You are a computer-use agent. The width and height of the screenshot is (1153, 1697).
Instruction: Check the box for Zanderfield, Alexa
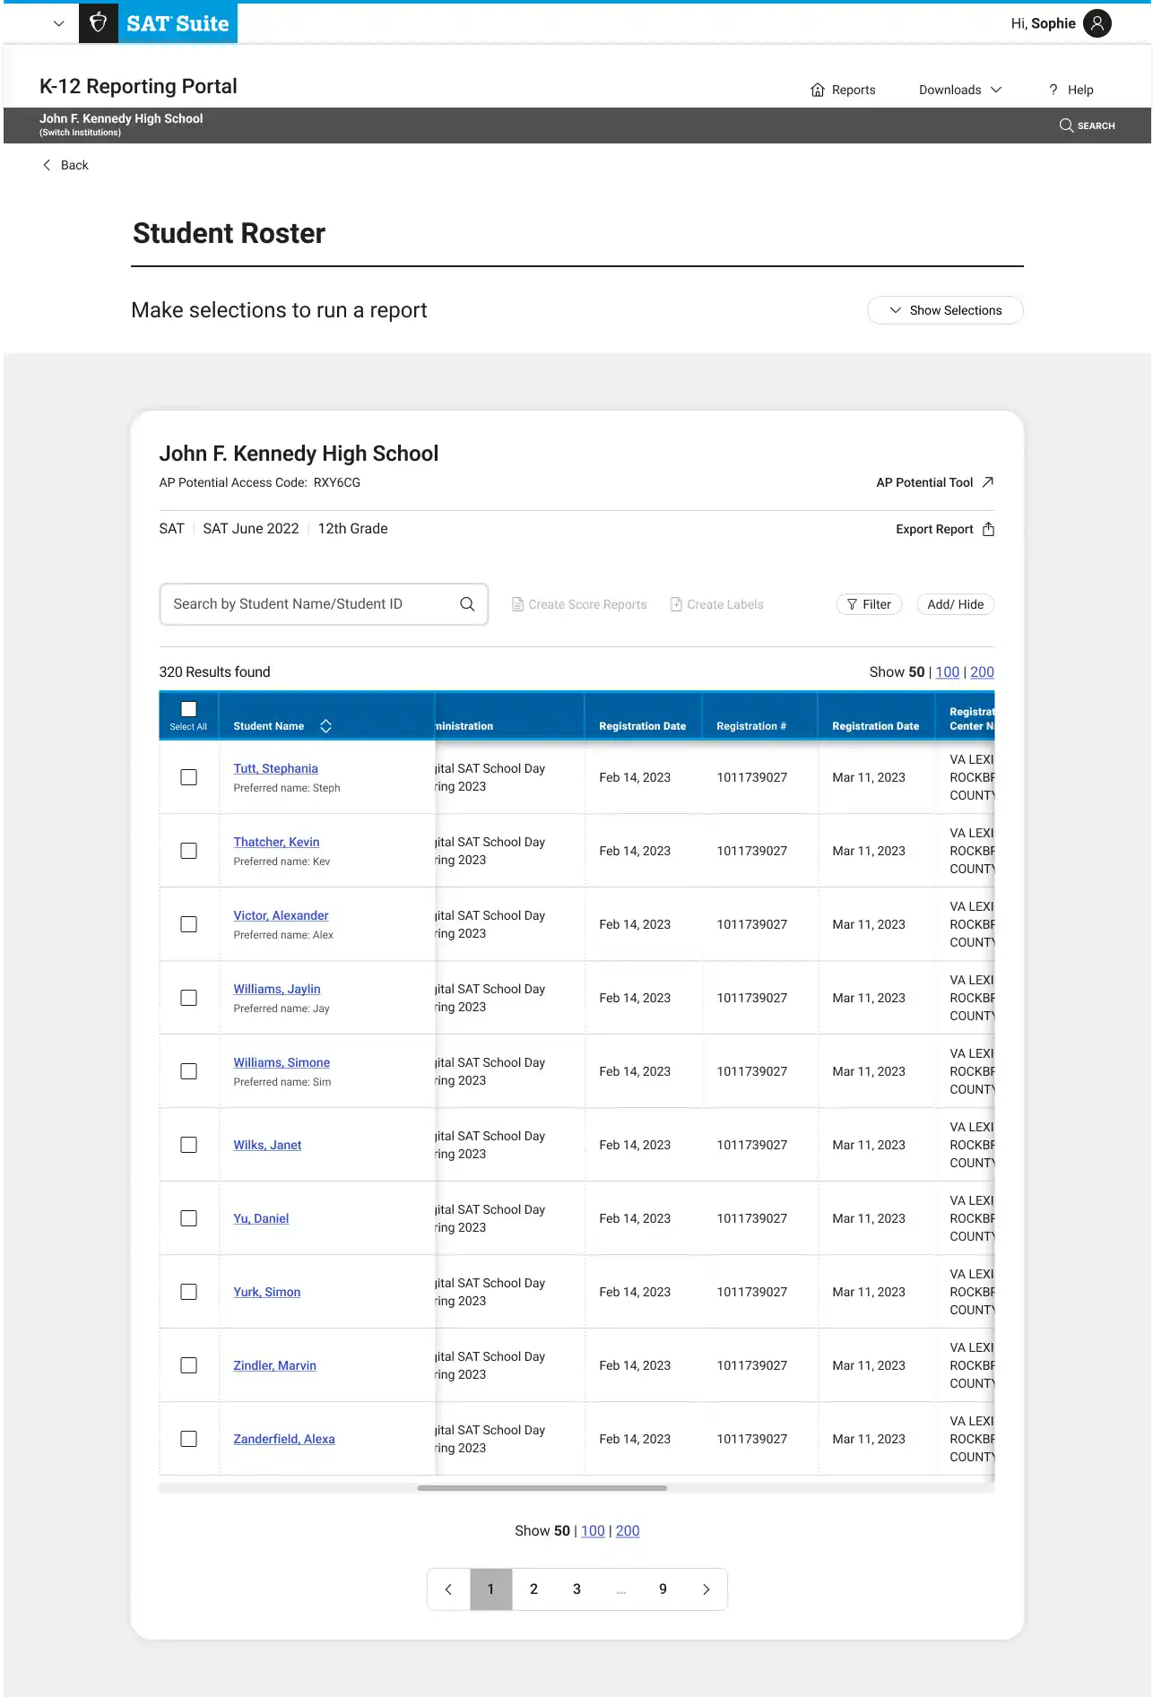click(188, 1439)
